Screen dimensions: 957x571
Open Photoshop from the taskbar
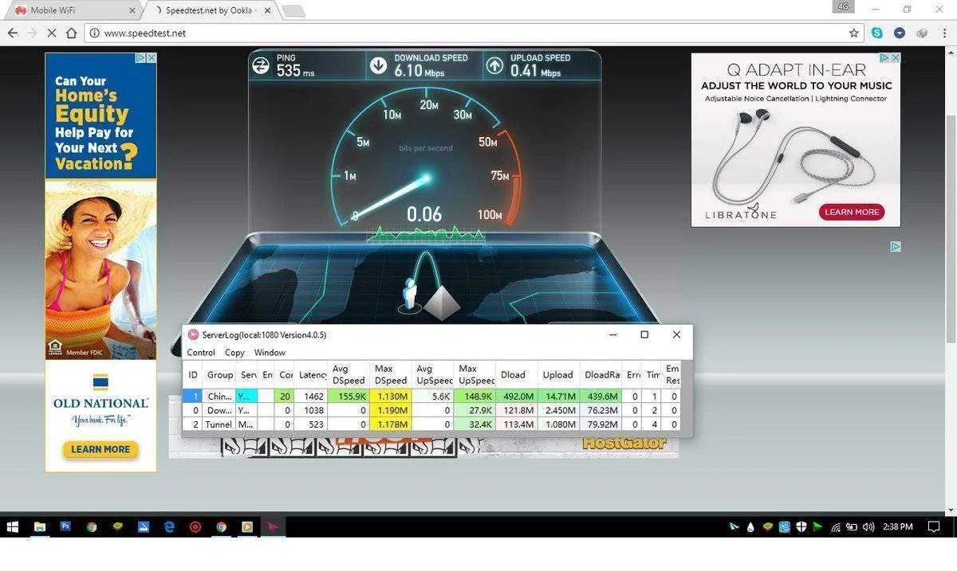(x=65, y=526)
